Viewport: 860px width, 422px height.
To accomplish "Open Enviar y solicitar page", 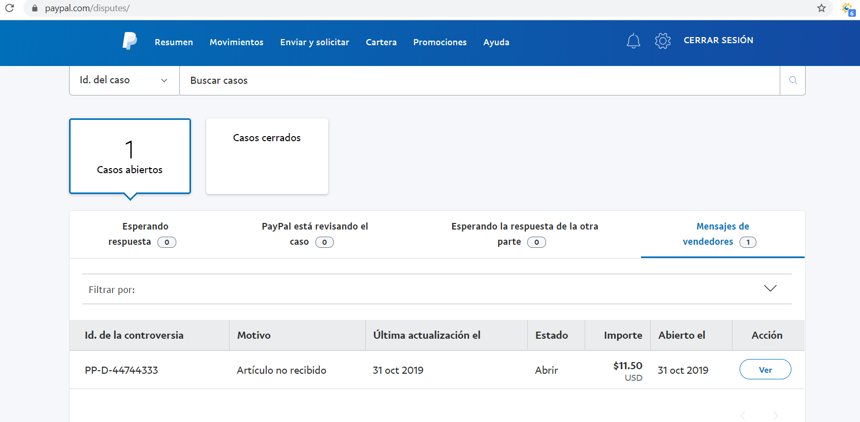I will click(x=315, y=42).
